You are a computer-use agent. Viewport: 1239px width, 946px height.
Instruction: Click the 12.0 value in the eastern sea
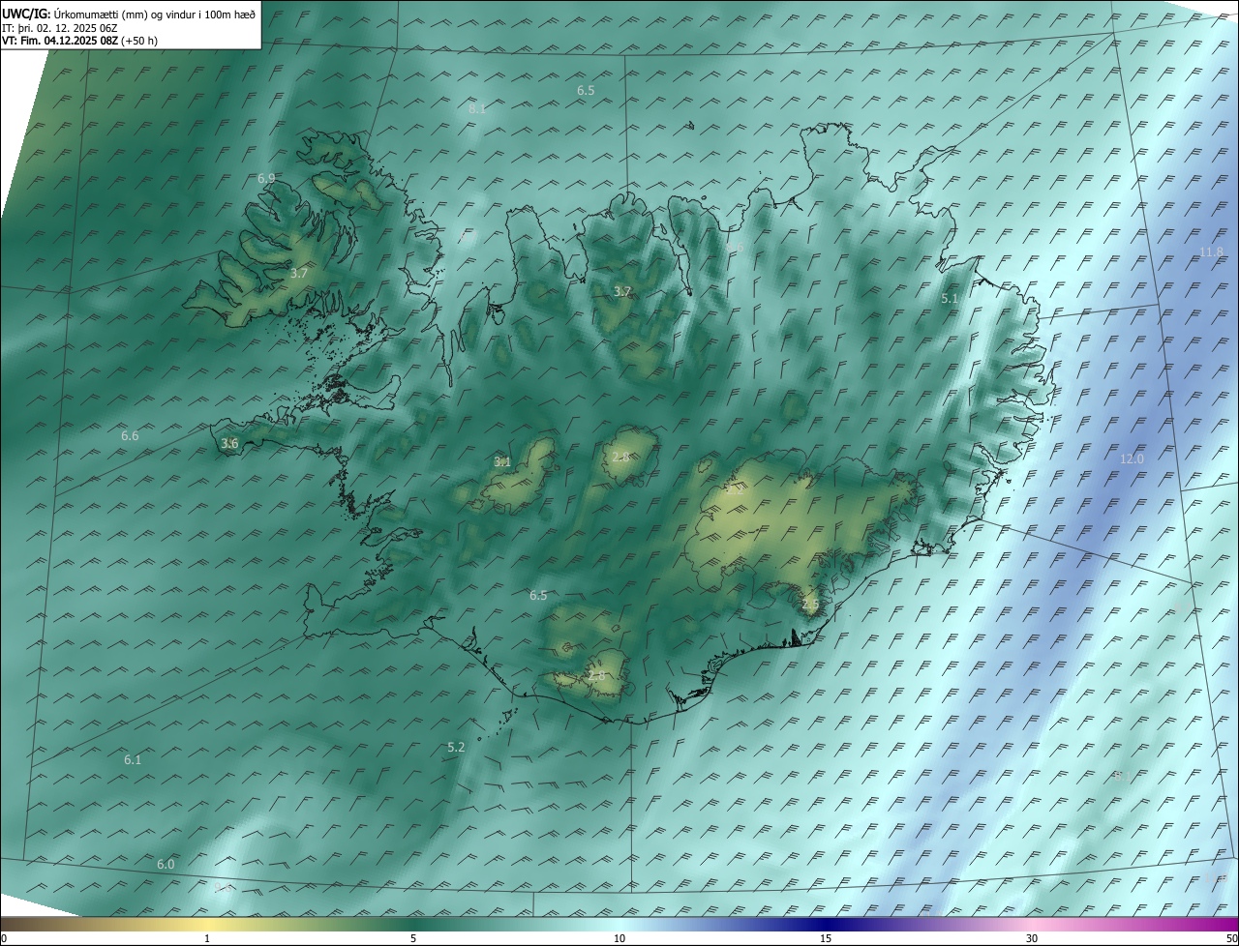[1132, 459]
